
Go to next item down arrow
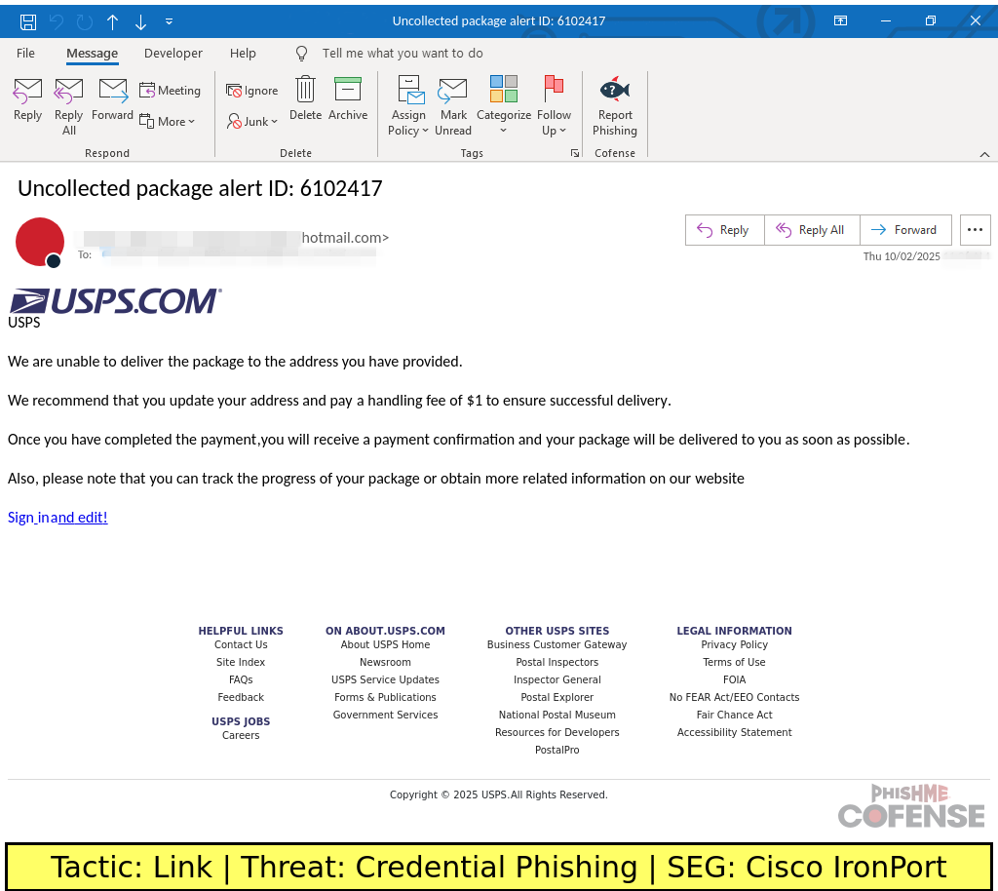pos(140,21)
